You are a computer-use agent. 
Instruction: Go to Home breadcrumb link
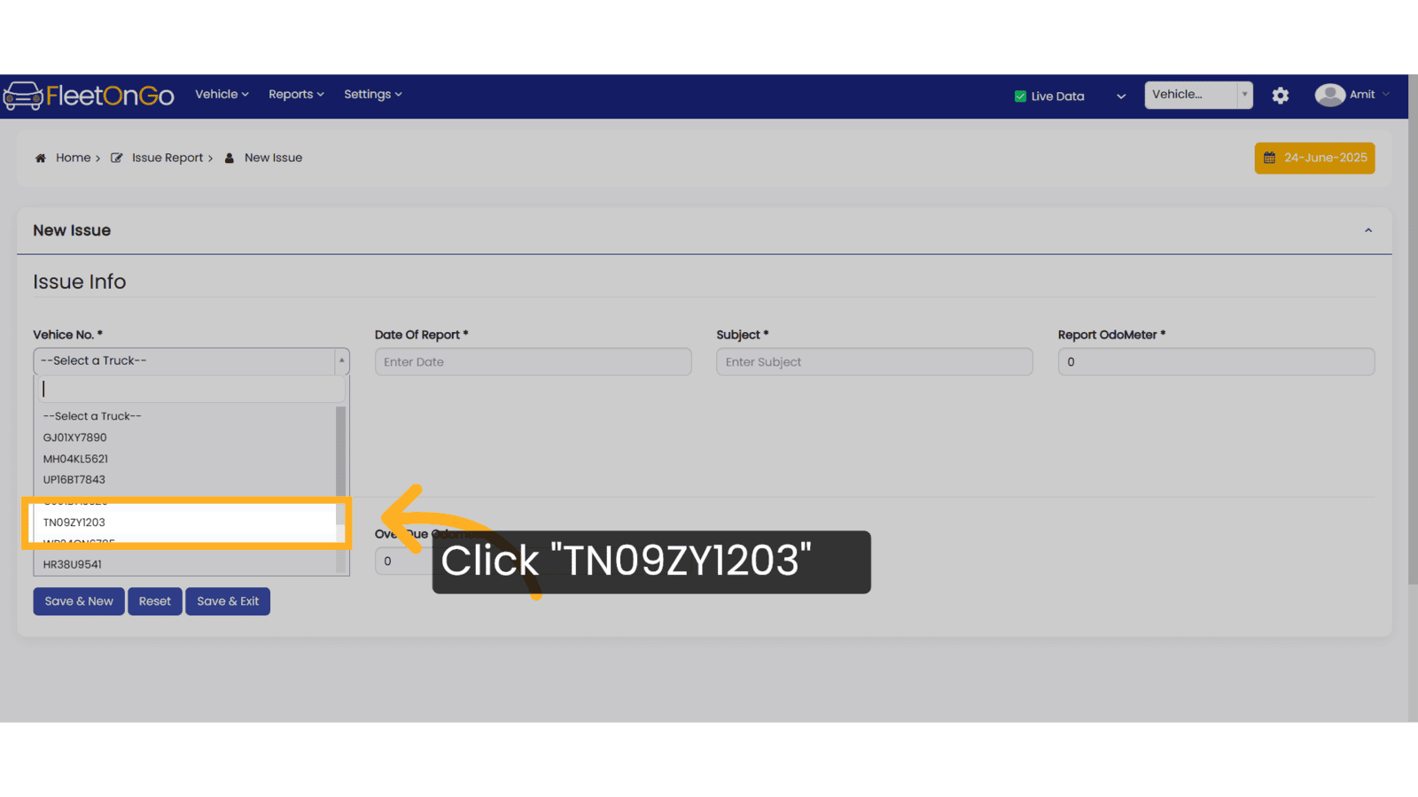point(74,158)
